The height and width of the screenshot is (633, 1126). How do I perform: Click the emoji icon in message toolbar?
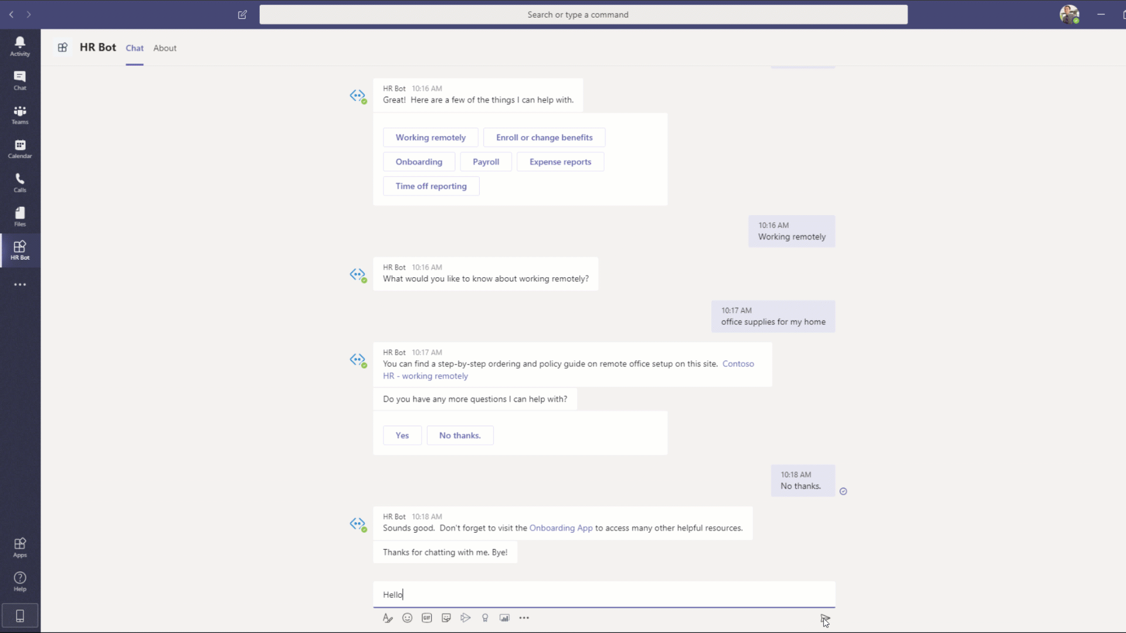click(x=407, y=618)
